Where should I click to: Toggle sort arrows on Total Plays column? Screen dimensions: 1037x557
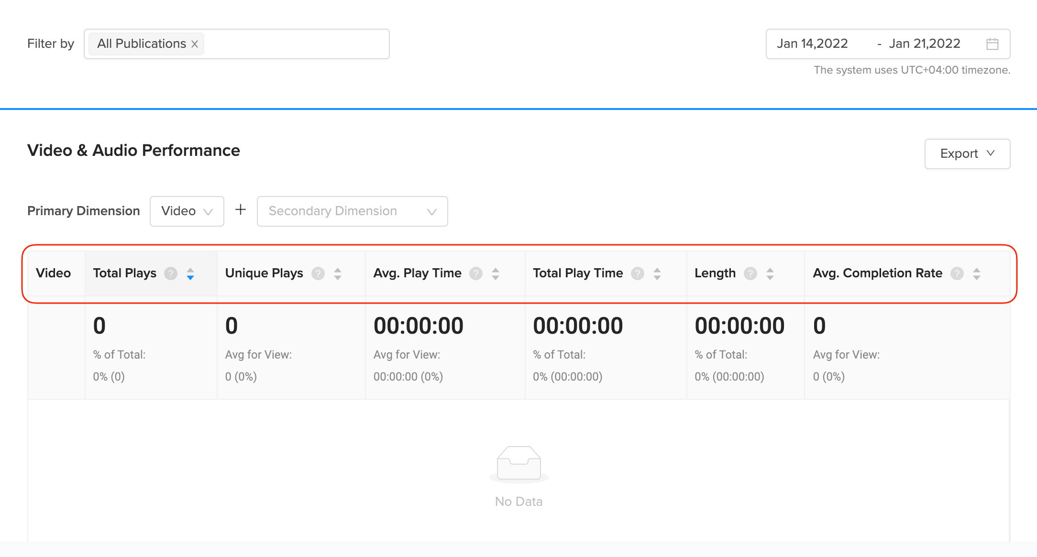190,273
